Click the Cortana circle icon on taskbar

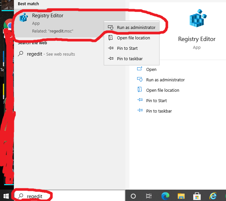(133, 196)
